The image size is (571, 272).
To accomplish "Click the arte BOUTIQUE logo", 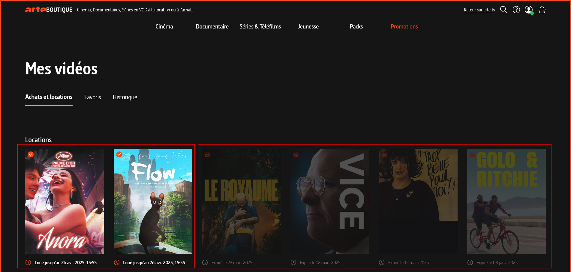I will (x=49, y=10).
